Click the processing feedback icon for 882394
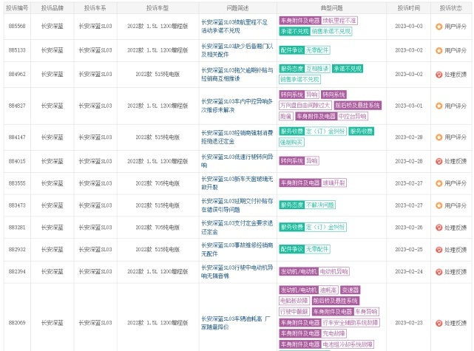The height and width of the screenshot is (351, 474). pyautogui.click(x=439, y=272)
